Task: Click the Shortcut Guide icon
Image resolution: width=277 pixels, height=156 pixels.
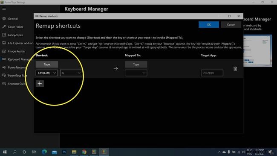Action: (4, 83)
